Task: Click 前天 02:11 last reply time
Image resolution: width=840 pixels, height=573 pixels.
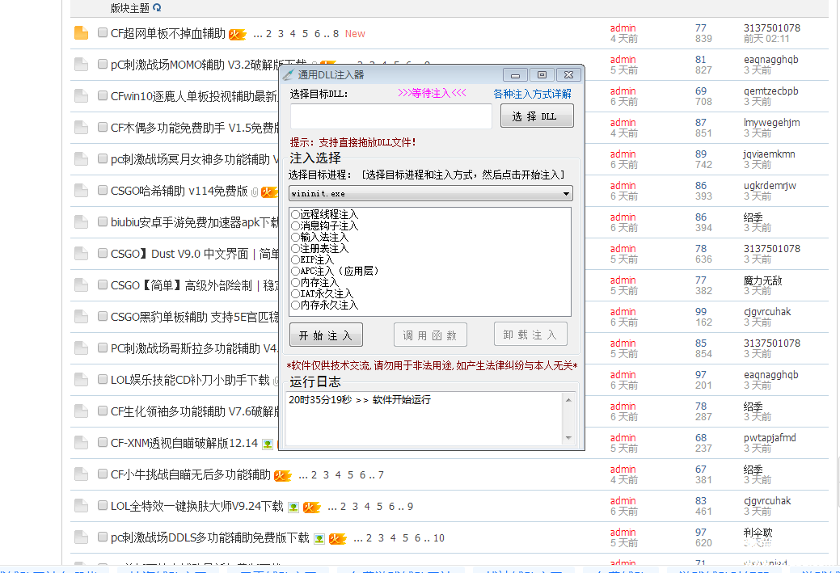Action: (x=766, y=39)
